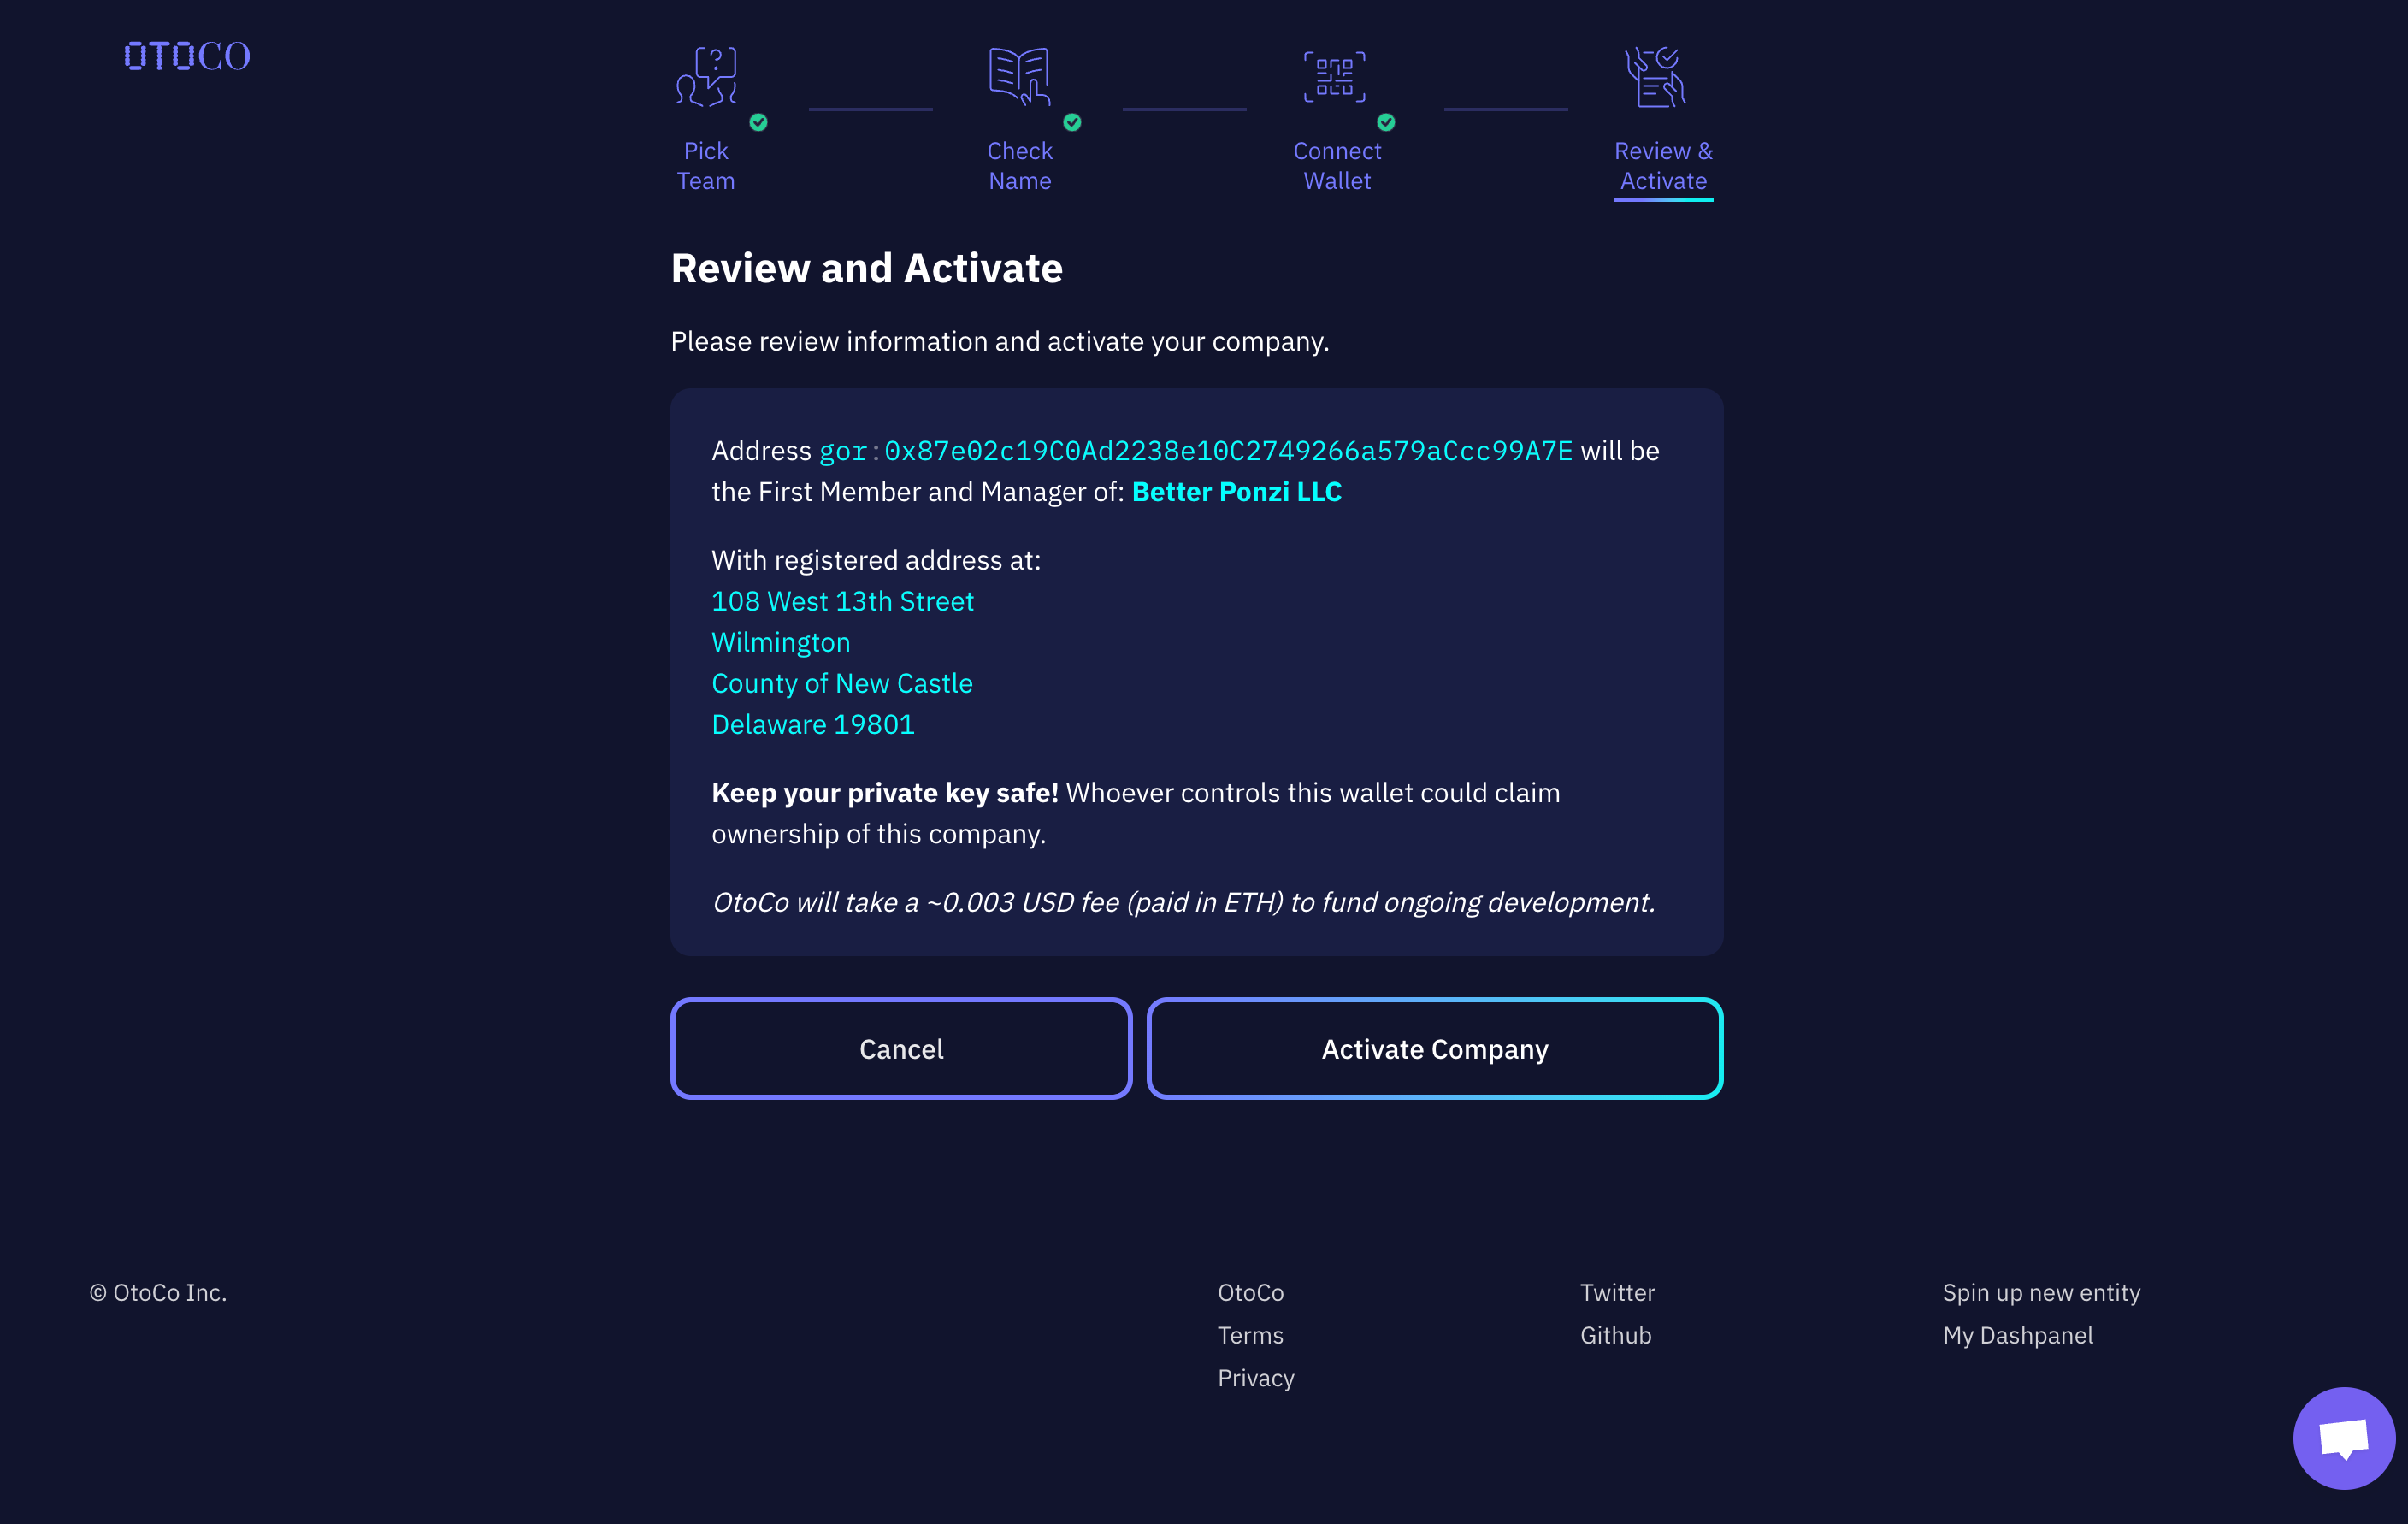Click the Wilmington address line
Viewport: 2408px width, 1524px height.
[x=780, y=642]
